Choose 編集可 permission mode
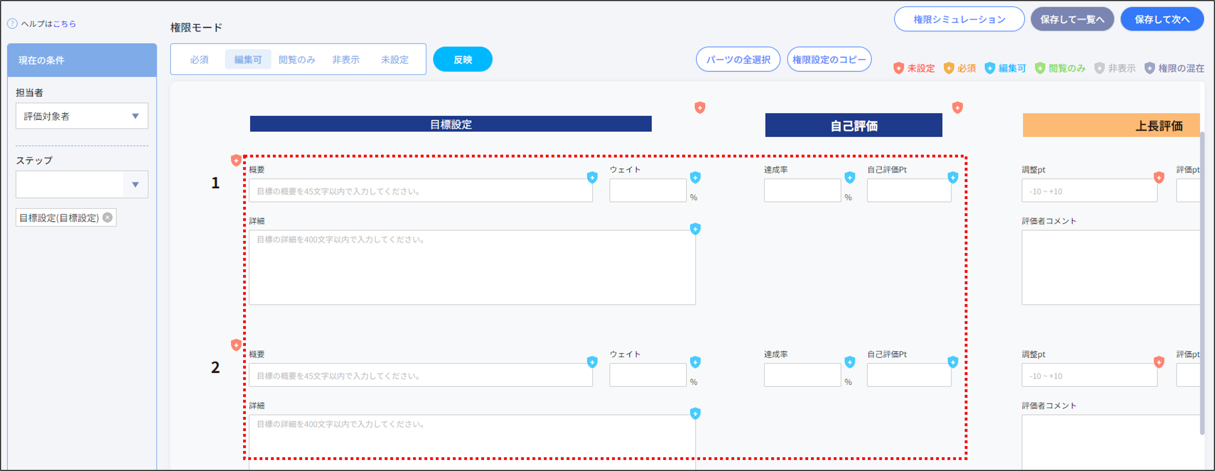Image resolution: width=1215 pixels, height=471 pixels. (248, 60)
